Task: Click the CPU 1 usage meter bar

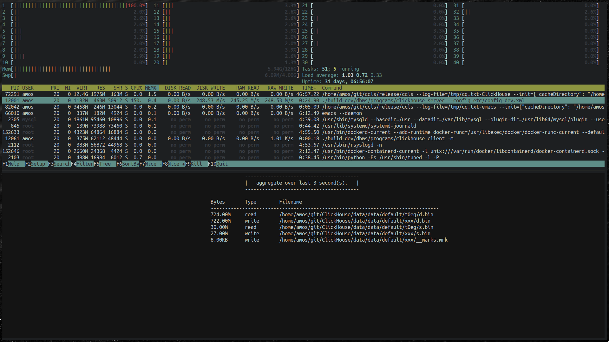Action: 79,6
